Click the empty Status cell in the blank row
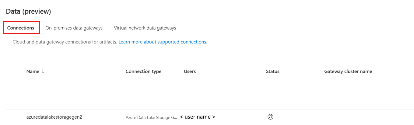This screenshot has width=414, height=125. pos(272,102)
